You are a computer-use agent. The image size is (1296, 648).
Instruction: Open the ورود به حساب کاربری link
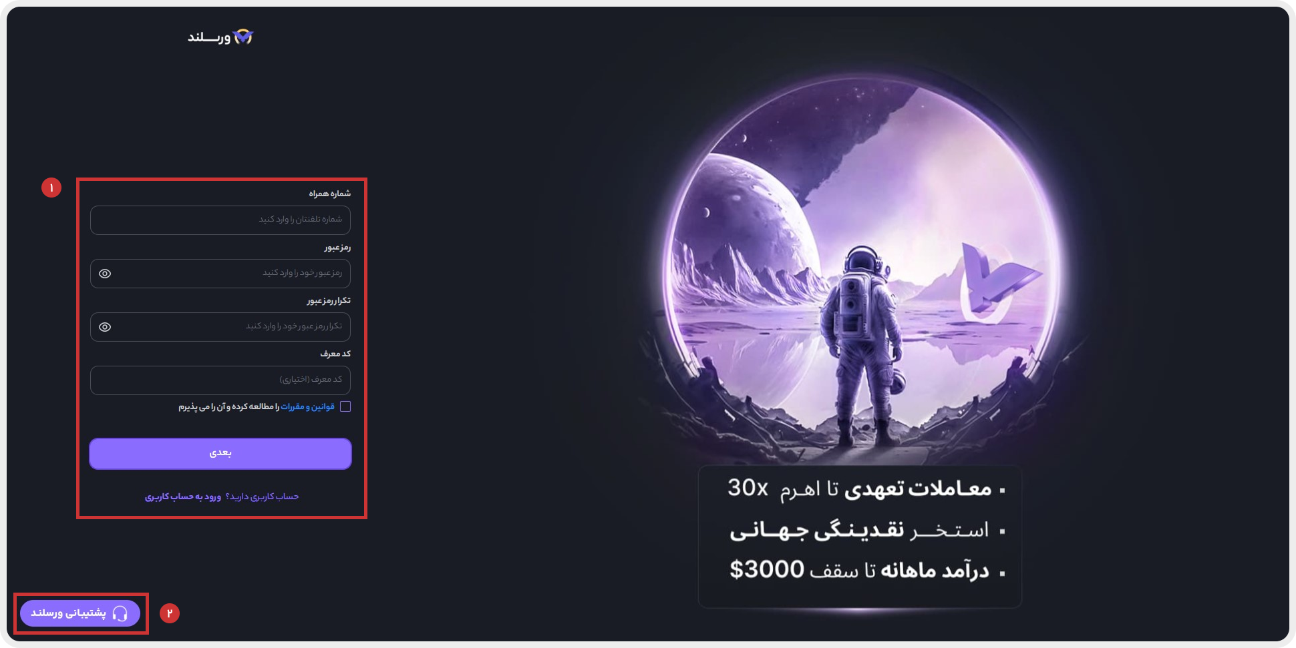click(x=183, y=497)
